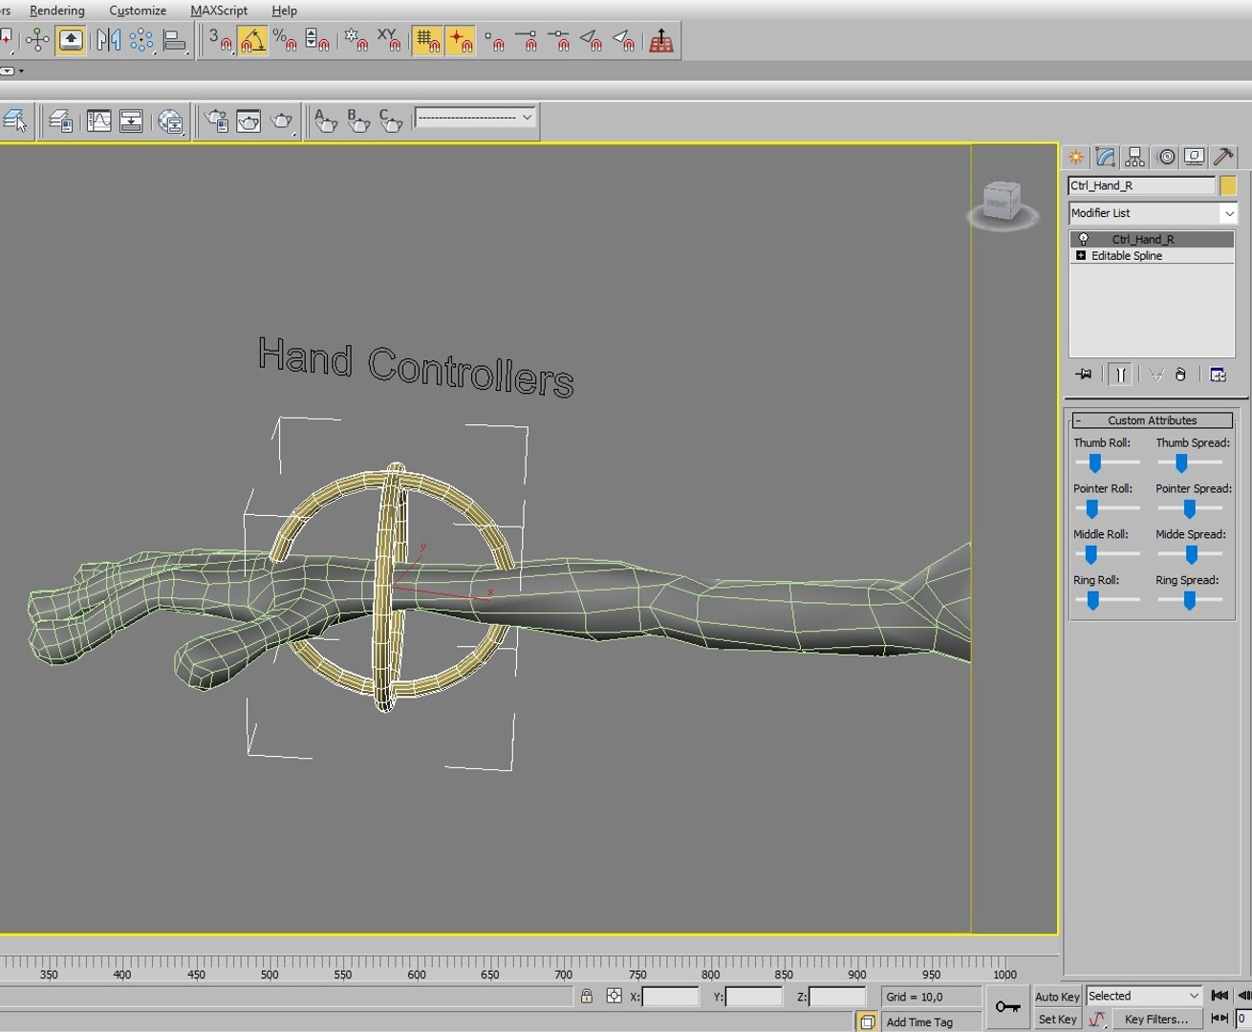1252x1032 pixels.
Task: Open the Selected key filter dropdown
Action: [x=1144, y=996]
